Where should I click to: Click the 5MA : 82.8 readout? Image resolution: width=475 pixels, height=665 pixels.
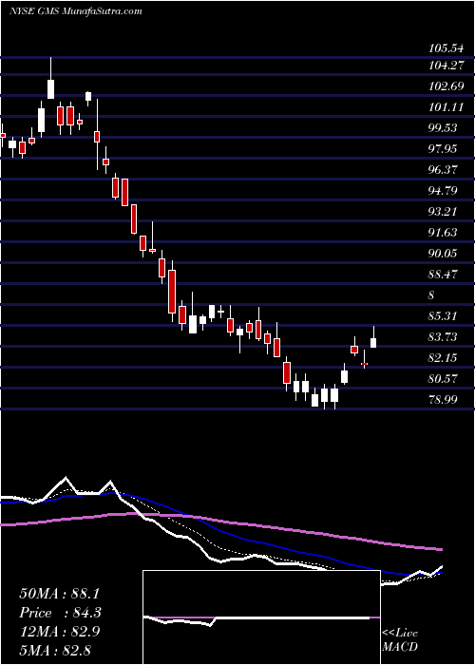(55, 650)
